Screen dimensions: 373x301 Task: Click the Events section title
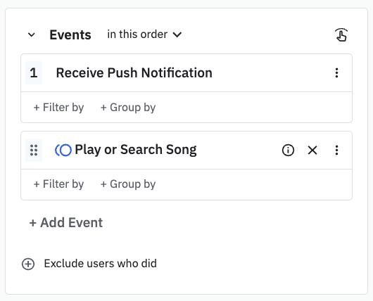tap(70, 35)
